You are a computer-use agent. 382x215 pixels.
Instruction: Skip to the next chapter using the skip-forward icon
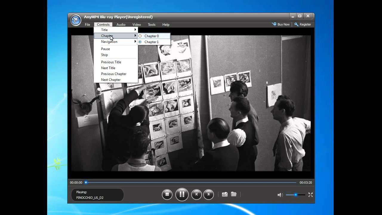(209, 194)
